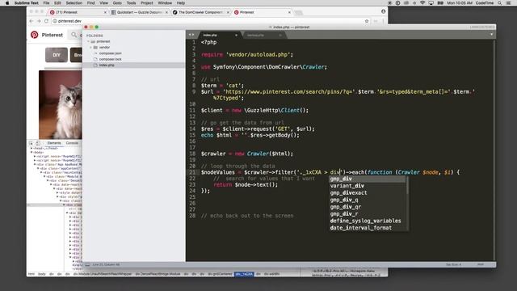The width and height of the screenshot is (517, 291).
Task: Switch to The DomCrawler Component tab
Action: (200, 12)
